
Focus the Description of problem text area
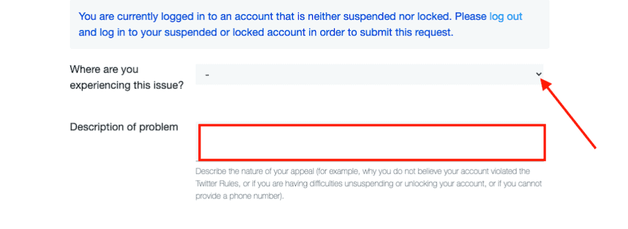(x=372, y=142)
